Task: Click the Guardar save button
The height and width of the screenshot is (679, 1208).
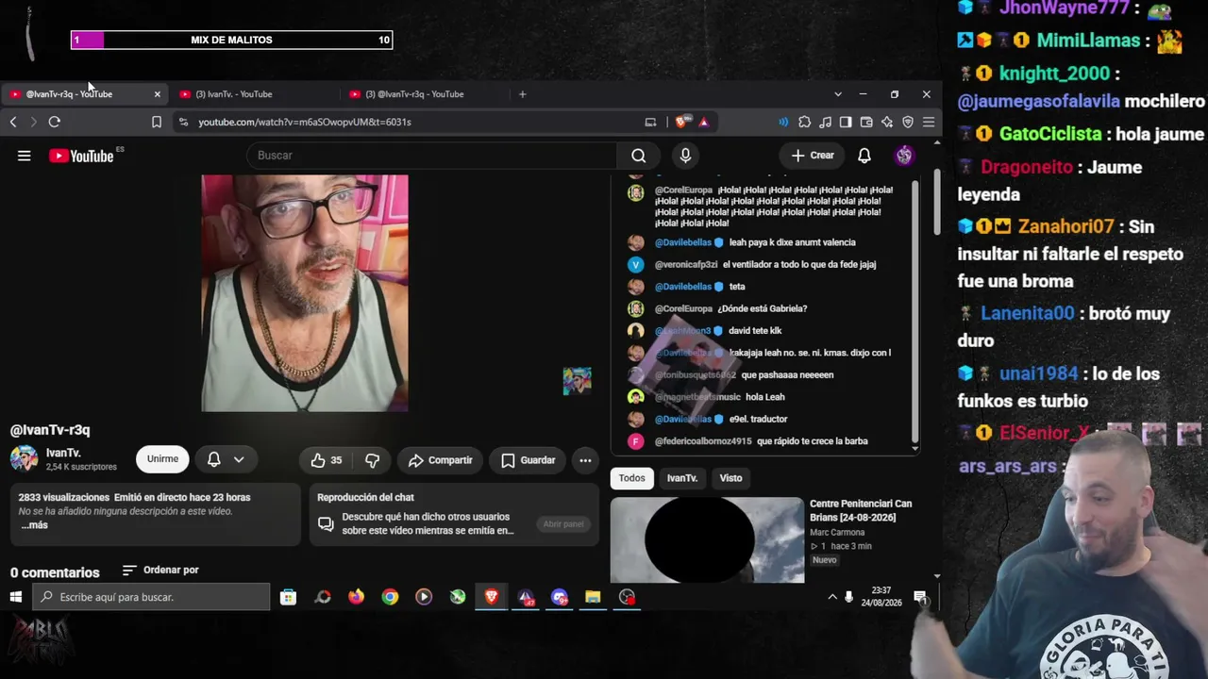Action: tap(528, 460)
